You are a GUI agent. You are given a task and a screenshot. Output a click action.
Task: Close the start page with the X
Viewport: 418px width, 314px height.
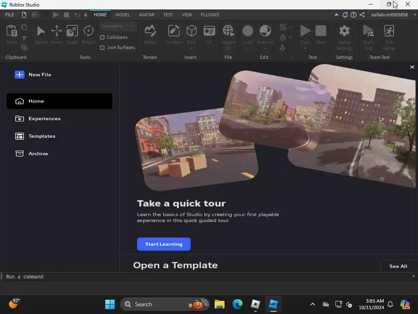(412, 67)
